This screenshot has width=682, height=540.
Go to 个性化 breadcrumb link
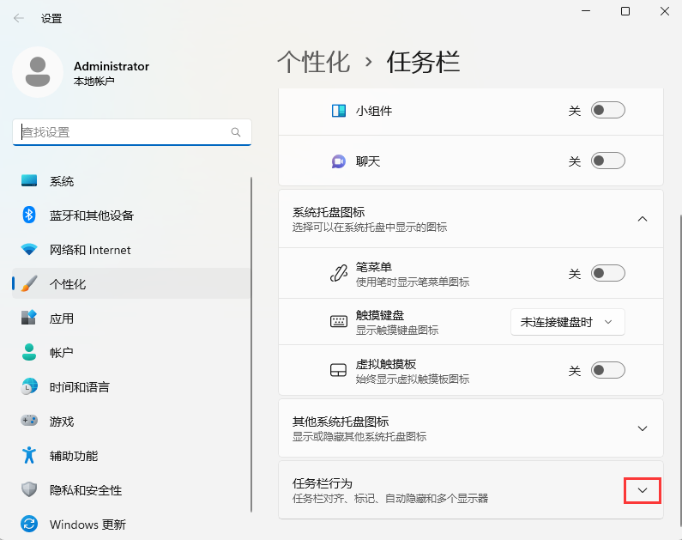[x=314, y=62]
